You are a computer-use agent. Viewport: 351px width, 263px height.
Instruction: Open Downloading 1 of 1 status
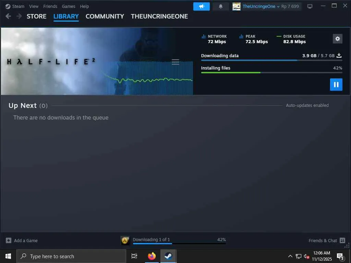[151, 239]
